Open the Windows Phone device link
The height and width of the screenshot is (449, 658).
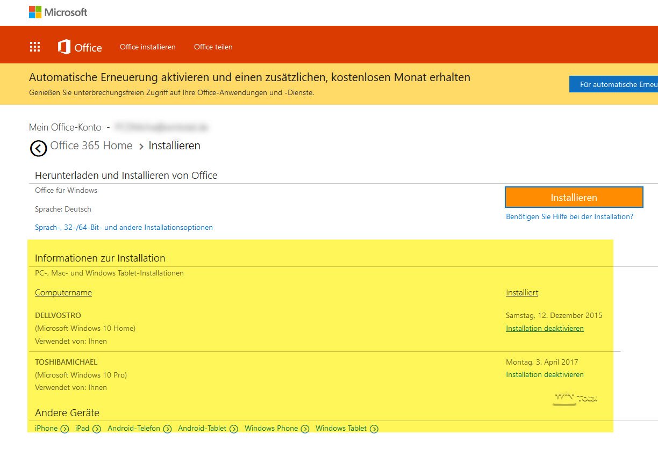[271, 428]
